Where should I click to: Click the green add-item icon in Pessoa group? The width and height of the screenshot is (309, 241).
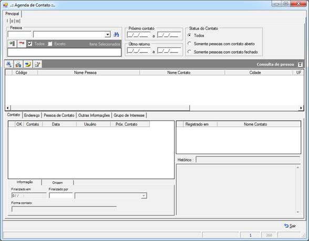click(12, 44)
